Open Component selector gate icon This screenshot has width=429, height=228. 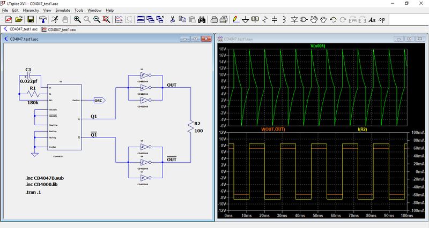point(304,19)
